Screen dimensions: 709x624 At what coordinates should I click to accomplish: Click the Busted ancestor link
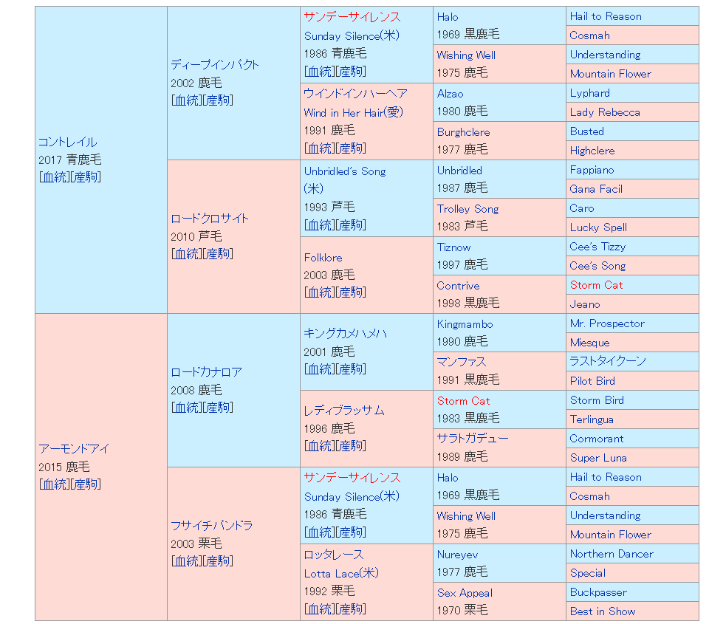(x=587, y=131)
